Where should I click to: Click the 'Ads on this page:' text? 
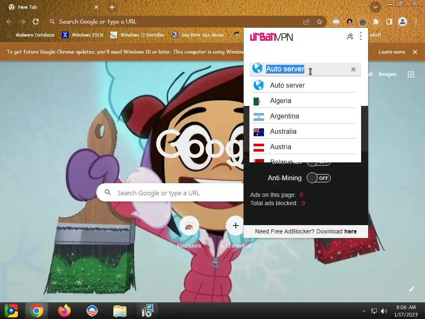point(273,195)
